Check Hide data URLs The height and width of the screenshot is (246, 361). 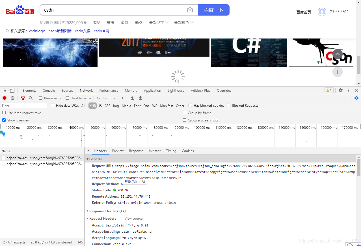click(x=53, y=105)
